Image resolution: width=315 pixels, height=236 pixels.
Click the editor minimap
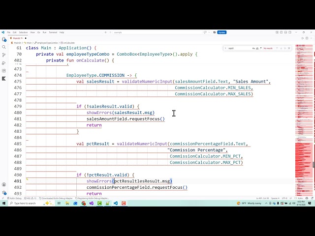304,120
